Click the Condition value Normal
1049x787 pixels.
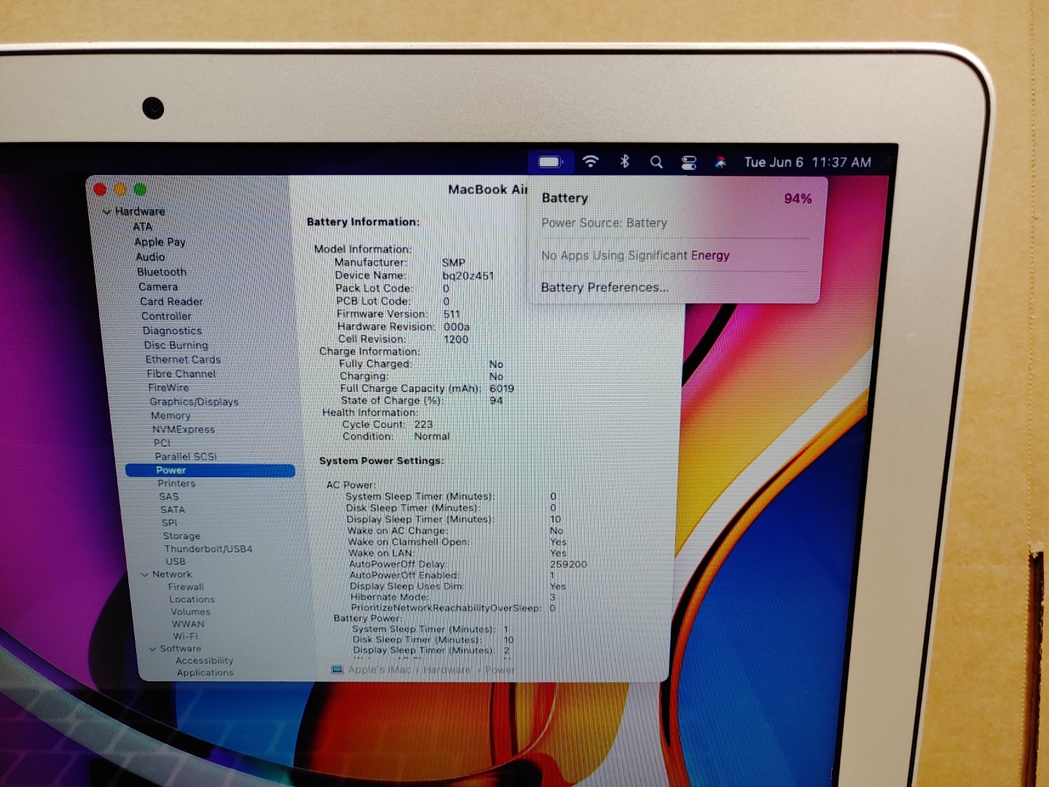[432, 436]
